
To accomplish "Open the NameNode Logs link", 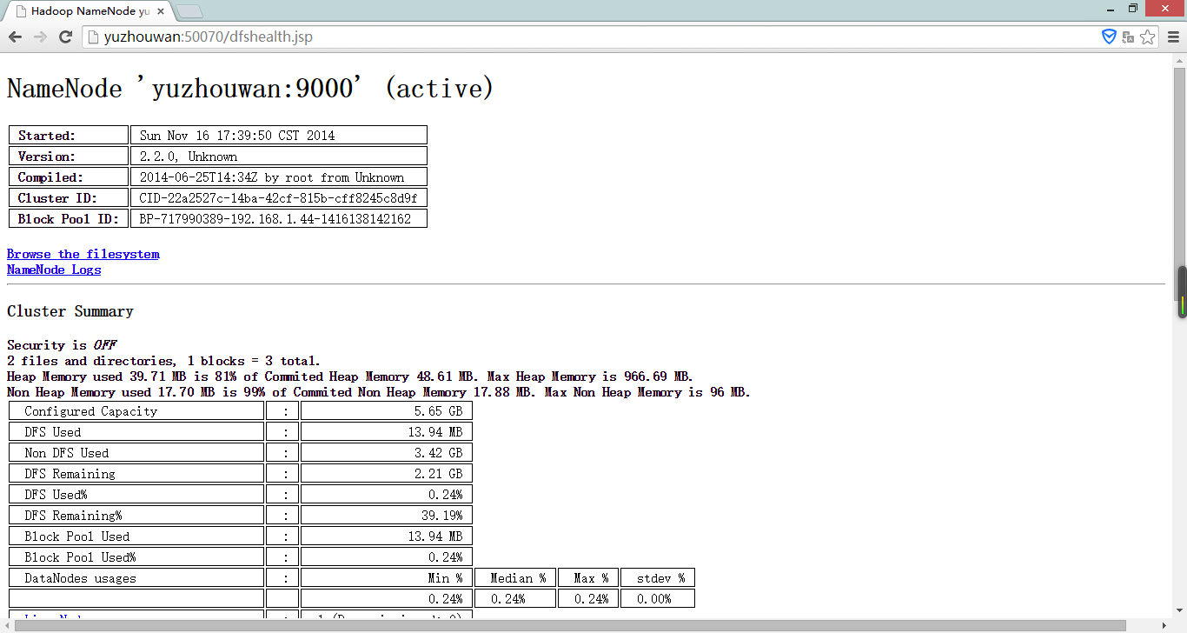I will [54, 270].
